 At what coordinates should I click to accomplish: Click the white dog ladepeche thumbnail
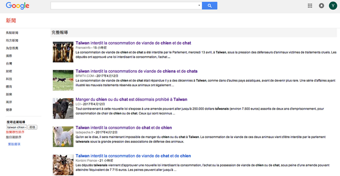63,137
